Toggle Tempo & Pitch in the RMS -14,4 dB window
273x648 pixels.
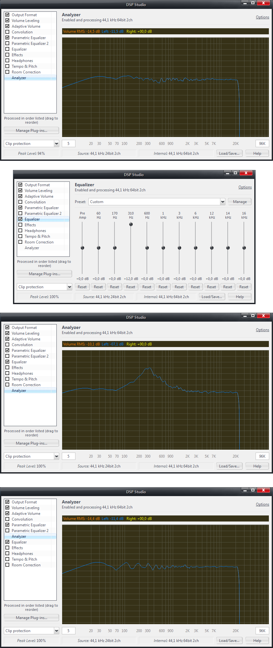[x=7, y=559]
